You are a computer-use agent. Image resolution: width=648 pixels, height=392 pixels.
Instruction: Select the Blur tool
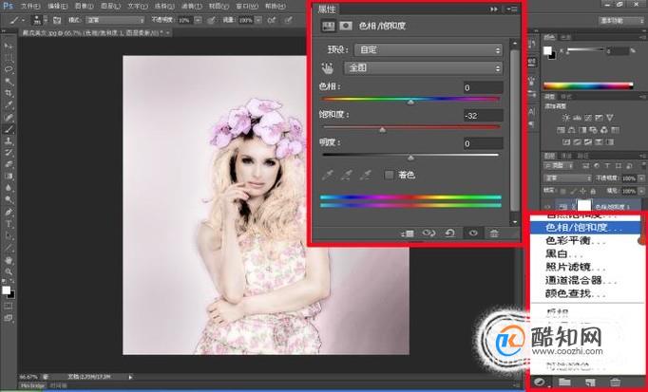[9, 188]
